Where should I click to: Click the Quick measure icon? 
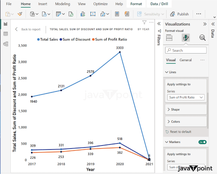(127, 14)
